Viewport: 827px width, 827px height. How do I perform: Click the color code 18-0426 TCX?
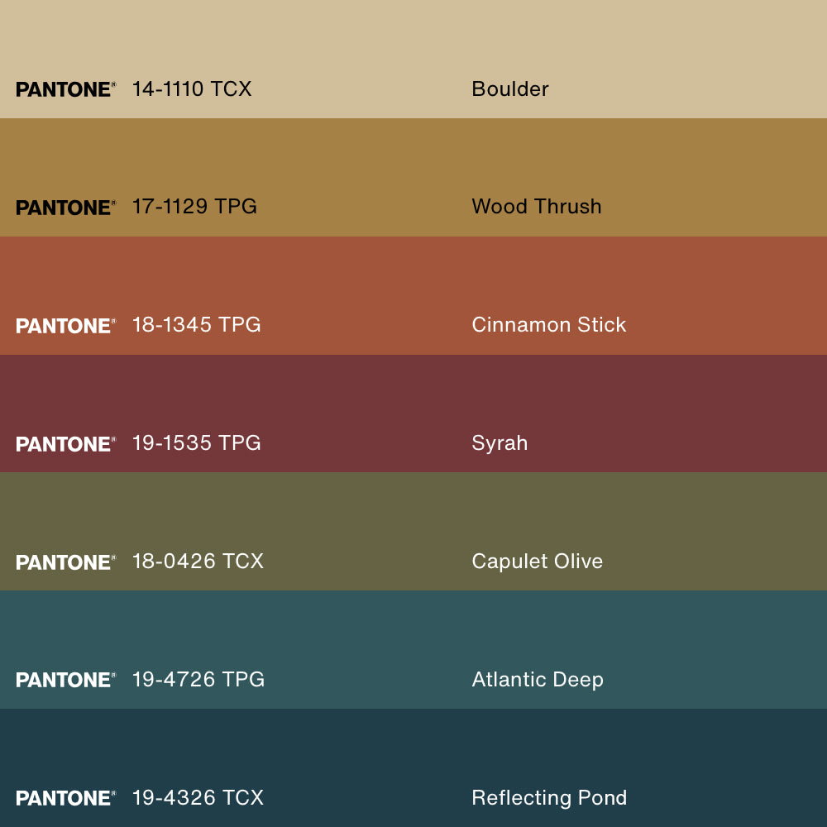198,562
